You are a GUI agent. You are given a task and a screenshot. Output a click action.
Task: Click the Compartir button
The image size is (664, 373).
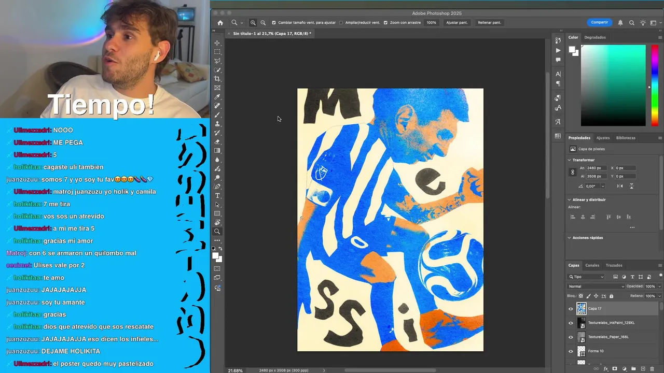point(599,22)
